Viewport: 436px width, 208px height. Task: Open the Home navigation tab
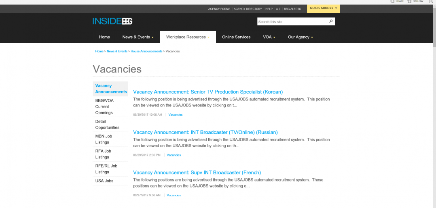point(104,37)
